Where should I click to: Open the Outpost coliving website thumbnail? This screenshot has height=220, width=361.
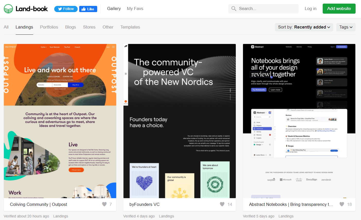60,121
